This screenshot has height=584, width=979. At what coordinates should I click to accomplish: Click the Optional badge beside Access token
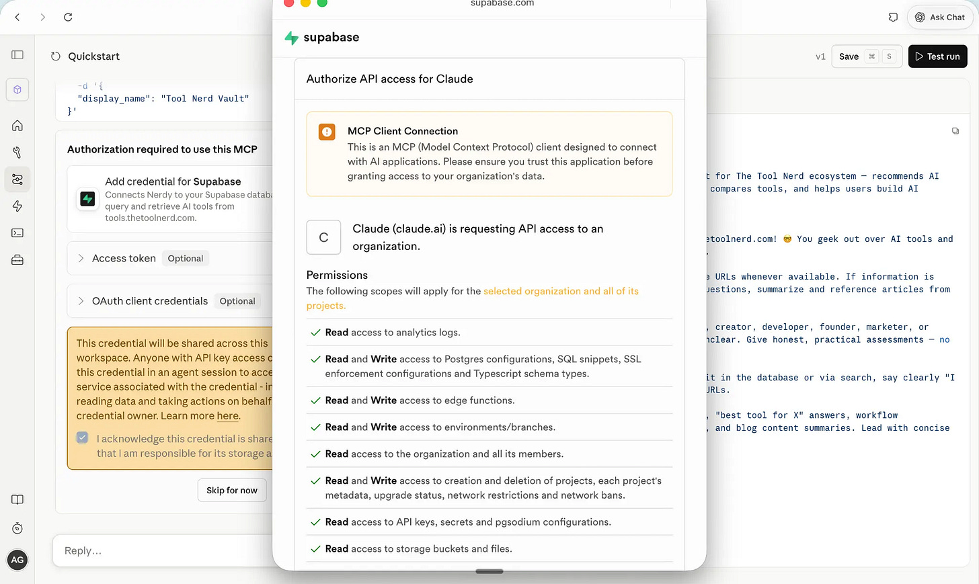tap(186, 259)
